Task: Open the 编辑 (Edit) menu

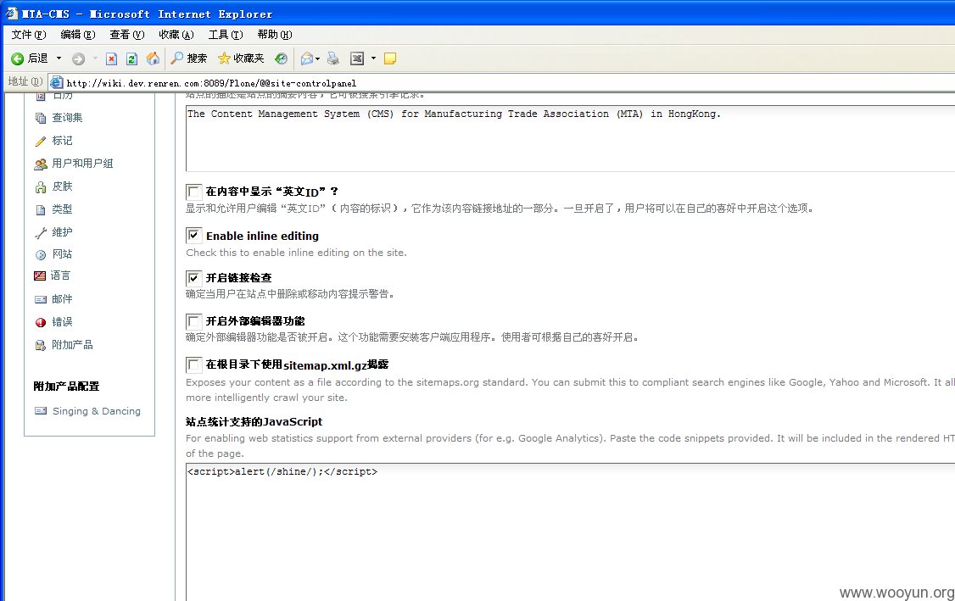Action: click(x=78, y=35)
